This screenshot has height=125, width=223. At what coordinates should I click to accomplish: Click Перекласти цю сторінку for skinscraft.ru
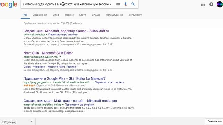pyautogui.click(x=63, y=35)
